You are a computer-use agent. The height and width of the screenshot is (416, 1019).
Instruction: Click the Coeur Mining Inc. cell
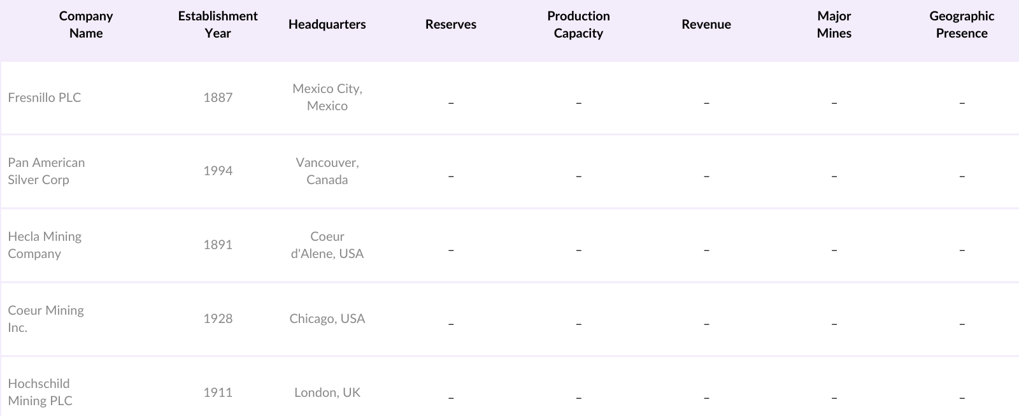46,319
